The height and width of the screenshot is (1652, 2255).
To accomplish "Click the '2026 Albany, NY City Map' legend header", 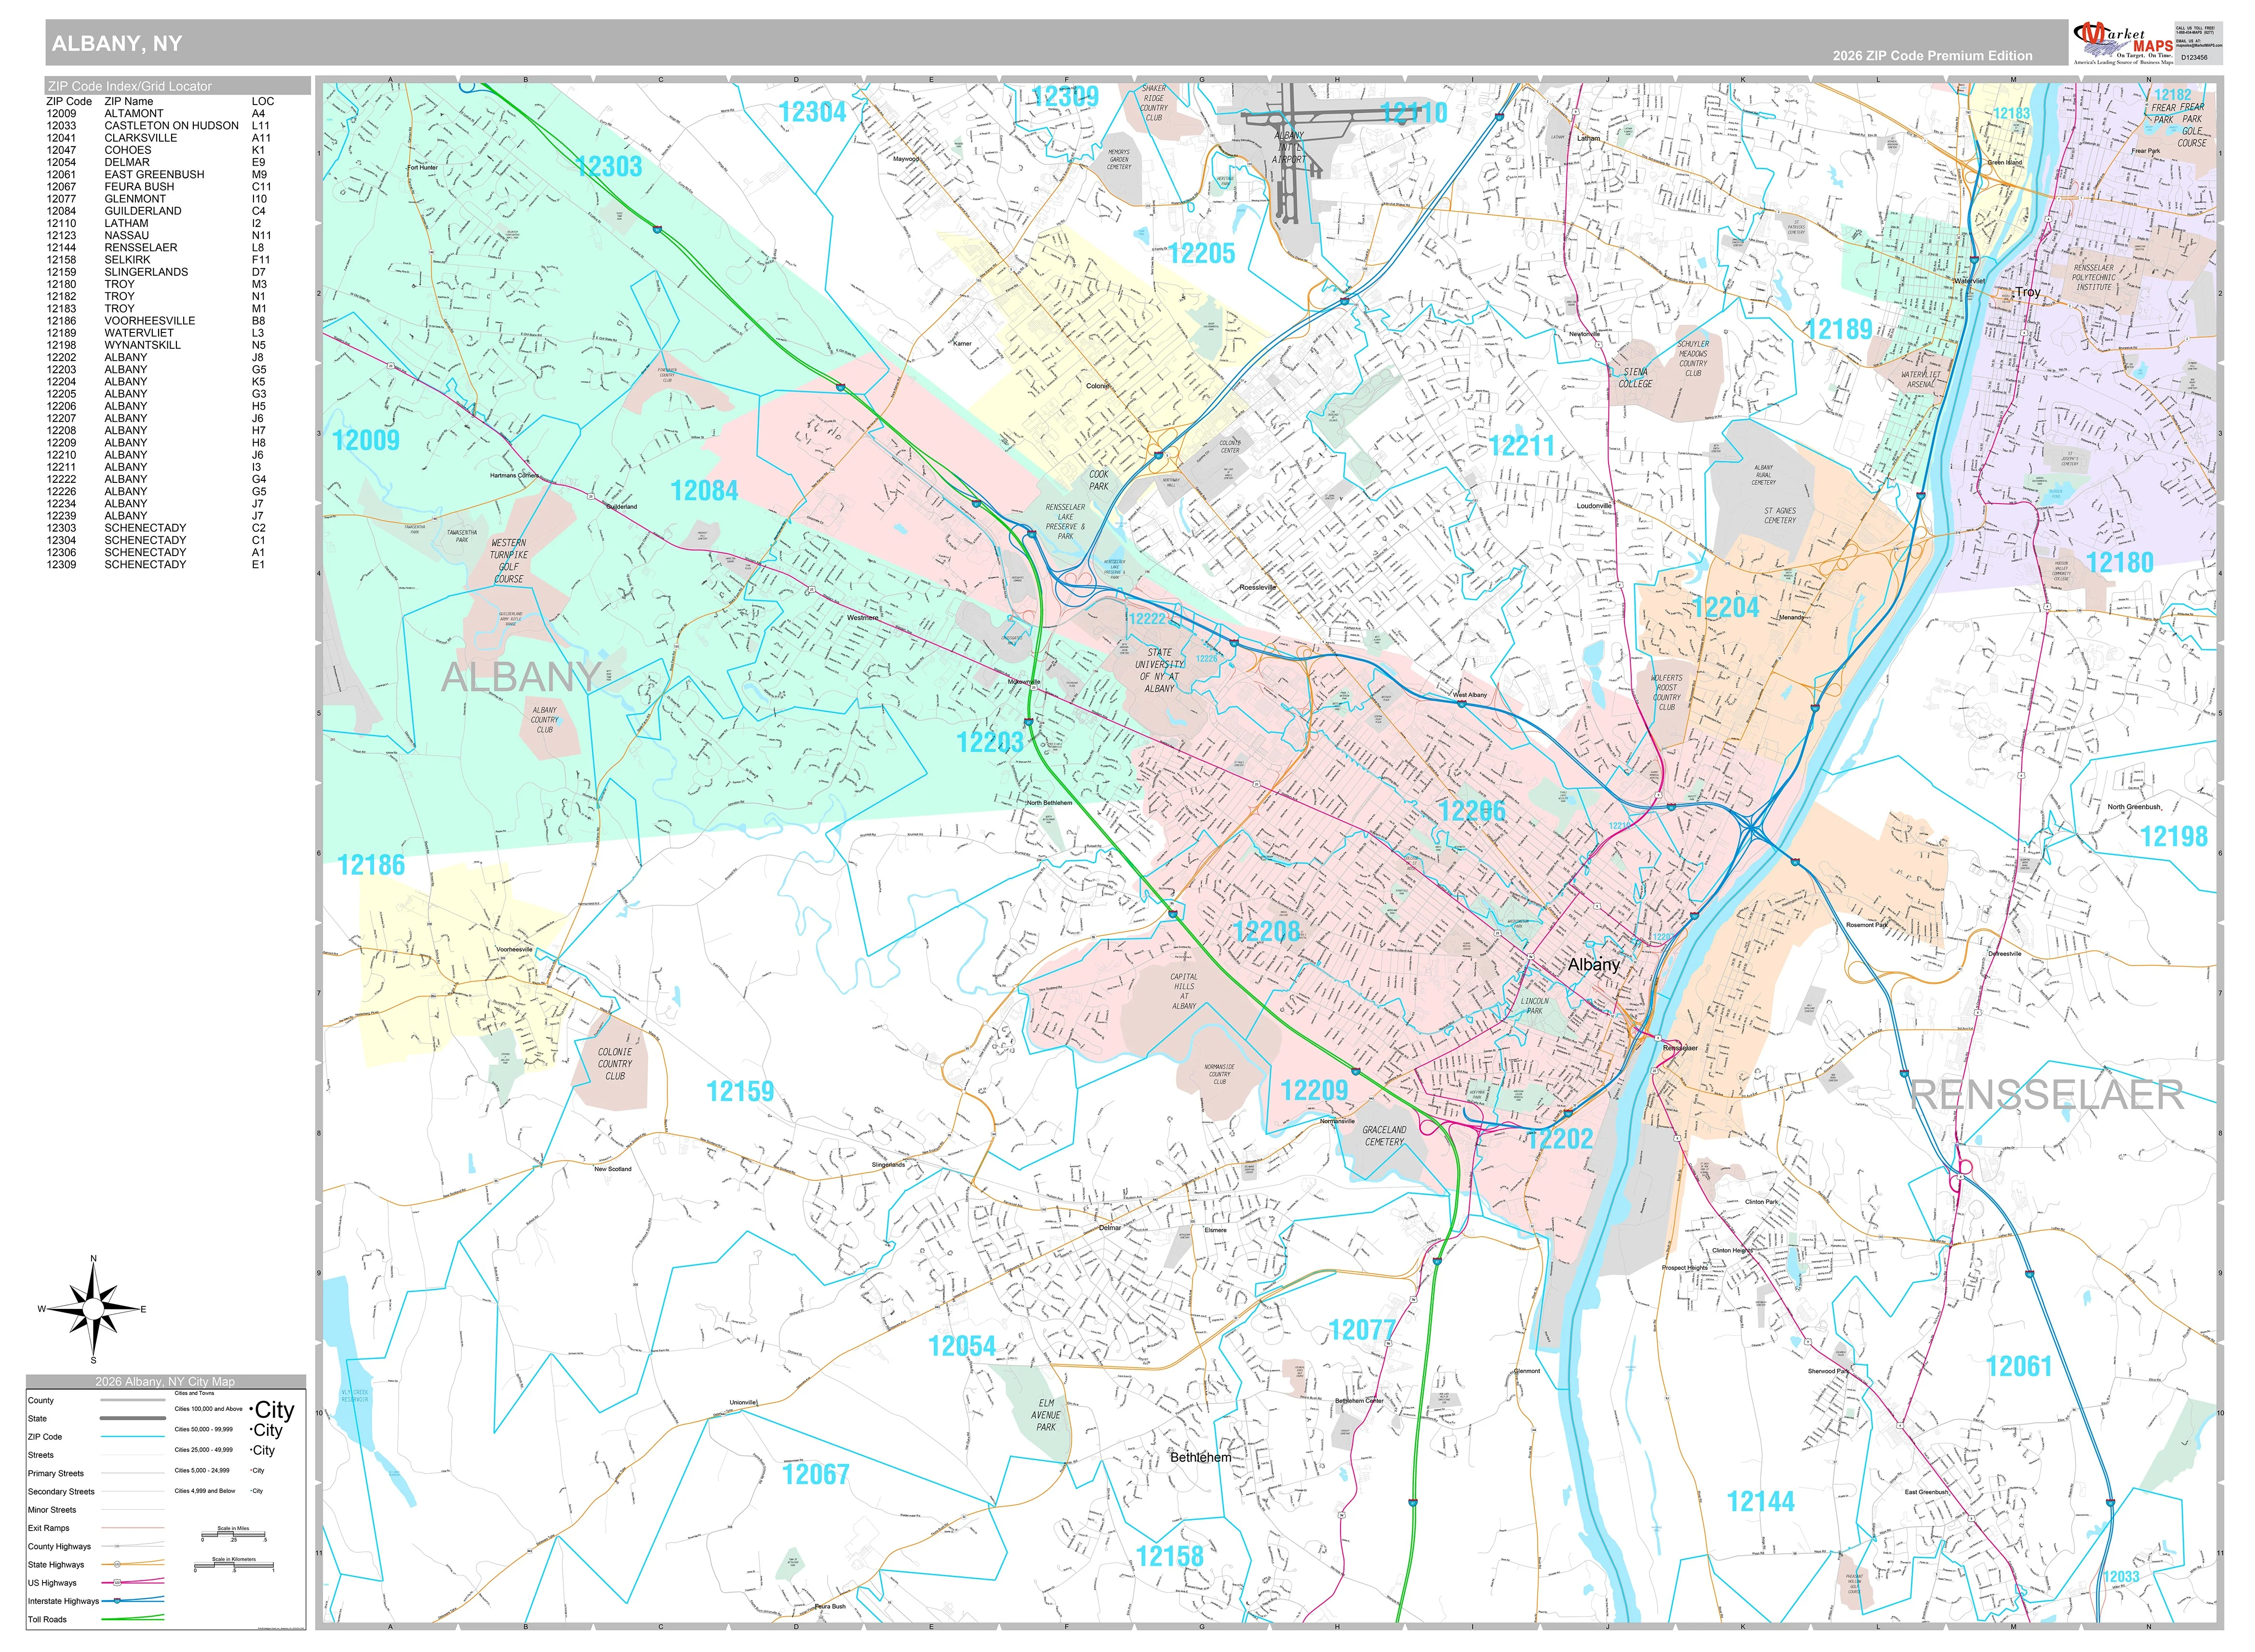I will (x=165, y=1382).
